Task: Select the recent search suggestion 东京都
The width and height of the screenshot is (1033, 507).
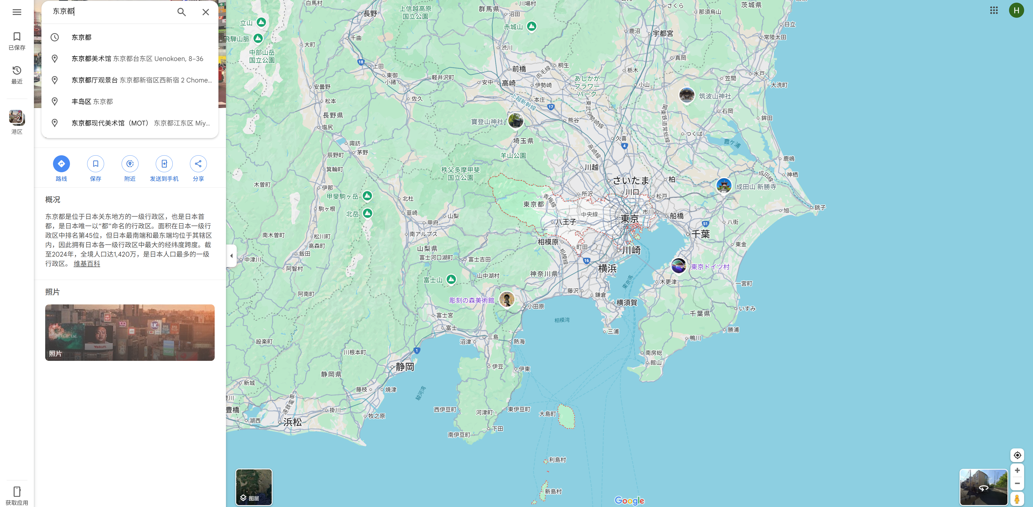Action: tap(130, 37)
